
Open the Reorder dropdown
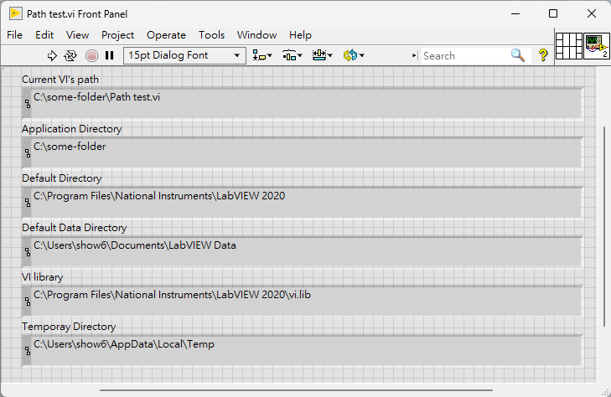(x=354, y=55)
